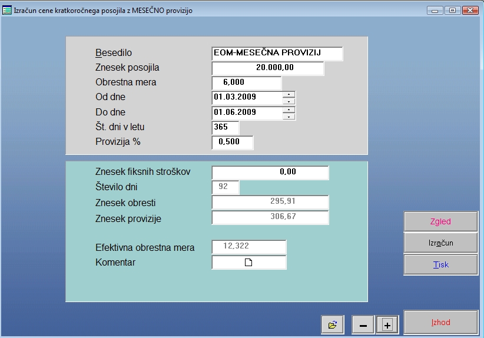The image size is (484, 338).
Task: Exit via the Izhod button
Action: 440,323
